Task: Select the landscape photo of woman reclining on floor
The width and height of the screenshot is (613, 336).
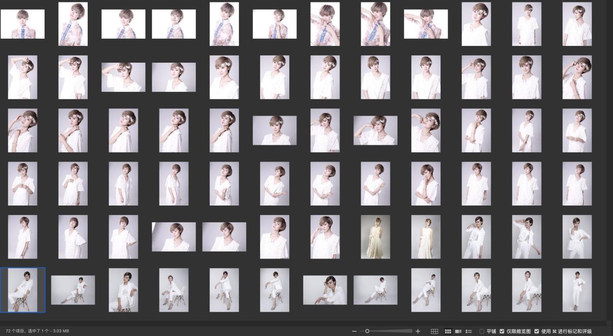Action: 325,290
